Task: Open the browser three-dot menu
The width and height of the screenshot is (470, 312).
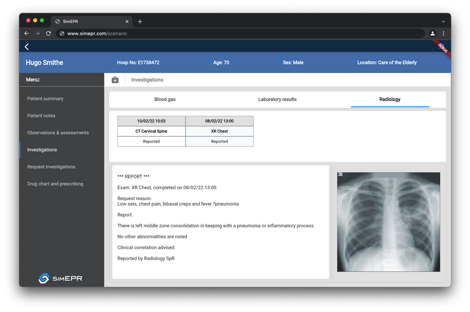Action: (x=444, y=33)
